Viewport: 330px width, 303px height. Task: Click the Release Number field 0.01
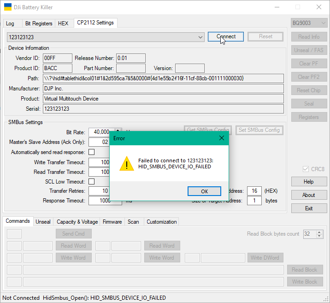tap(131, 58)
